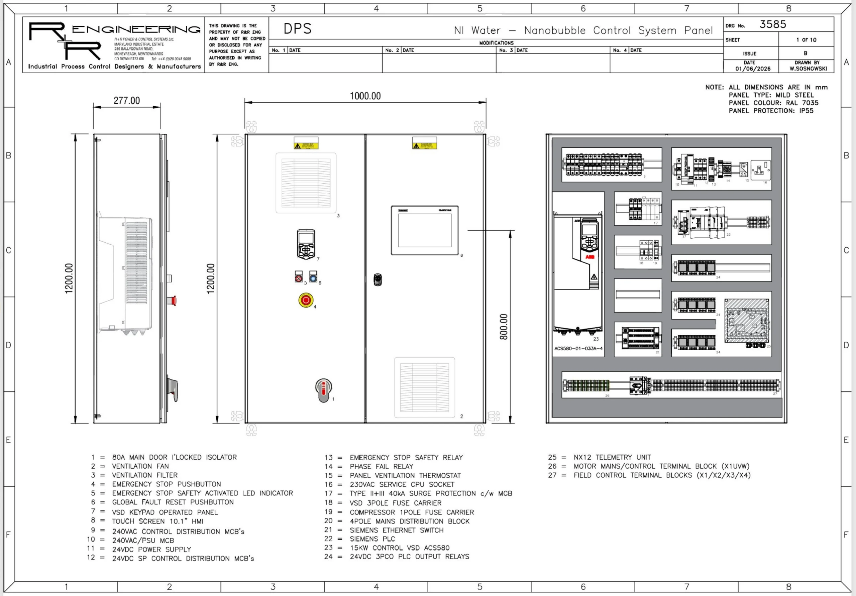Image resolution: width=856 pixels, height=596 pixels.
Task: Click the drawn by W.SOSNOWSKI text
Action: pos(808,69)
